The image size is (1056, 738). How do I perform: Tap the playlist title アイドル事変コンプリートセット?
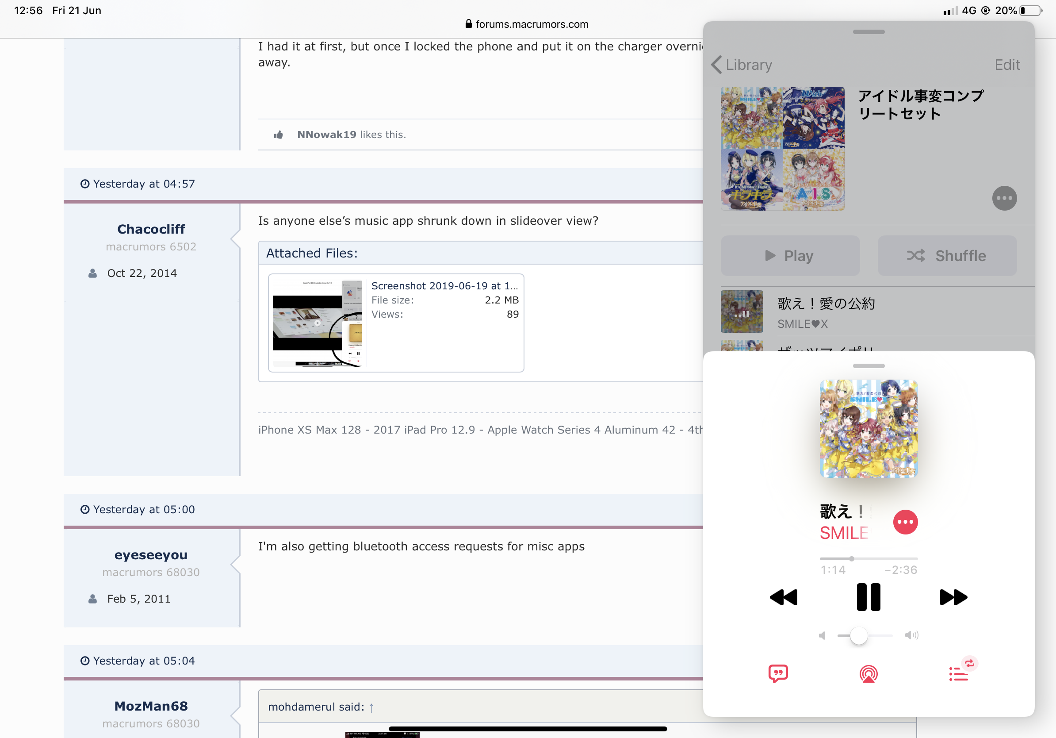[x=921, y=105]
